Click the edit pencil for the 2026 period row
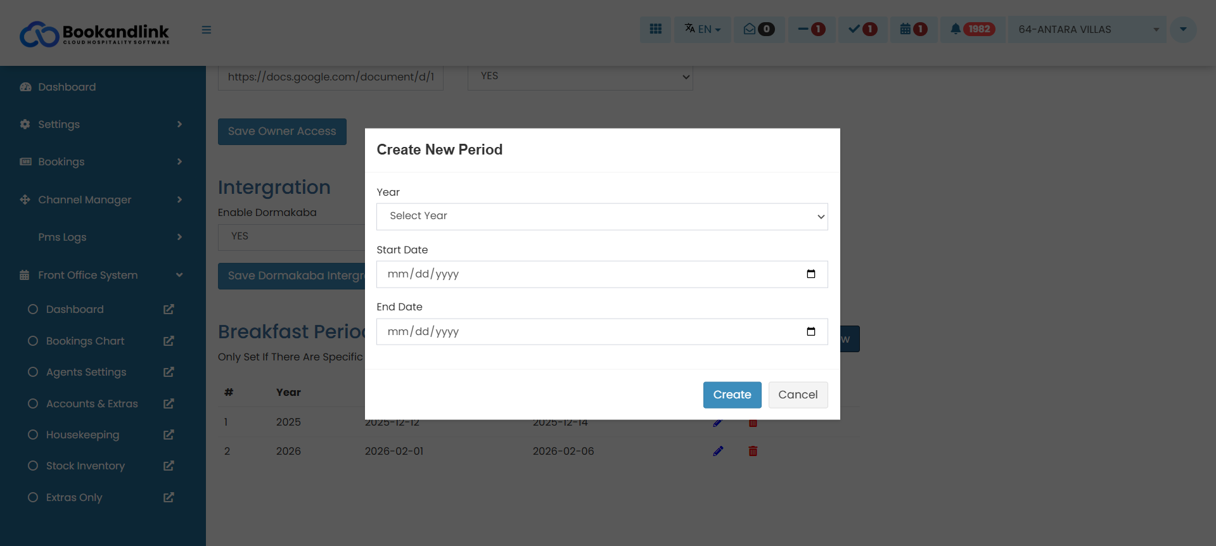Image resolution: width=1216 pixels, height=546 pixels. (x=718, y=451)
